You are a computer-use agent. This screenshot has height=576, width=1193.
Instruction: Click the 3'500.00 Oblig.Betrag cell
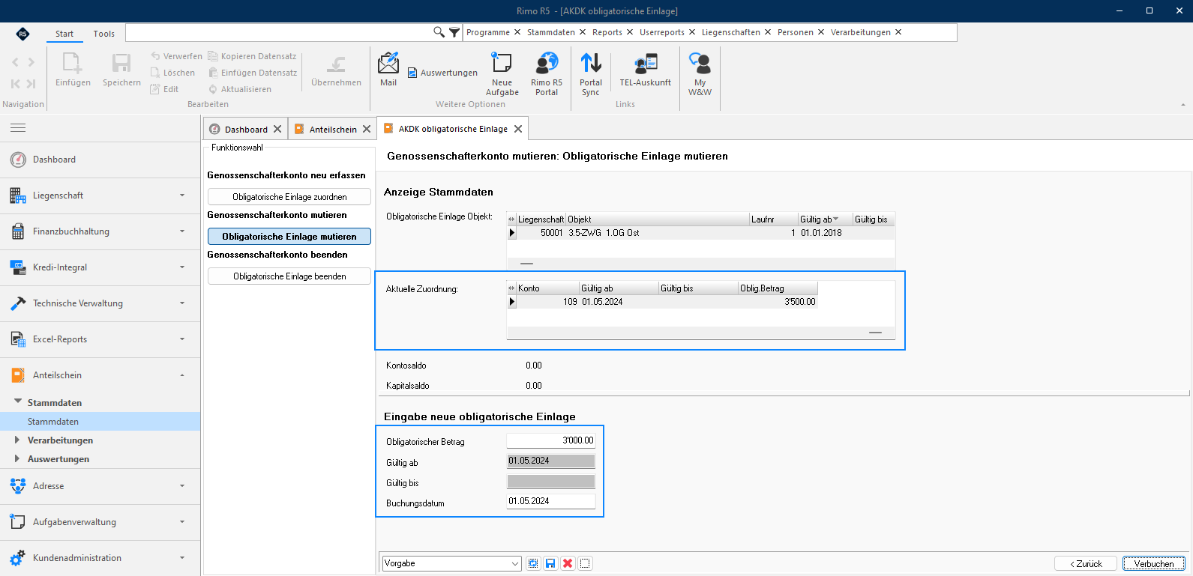pyautogui.click(x=778, y=302)
